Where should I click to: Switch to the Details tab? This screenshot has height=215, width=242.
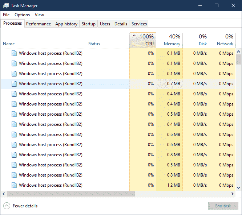click(x=121, y=24)
